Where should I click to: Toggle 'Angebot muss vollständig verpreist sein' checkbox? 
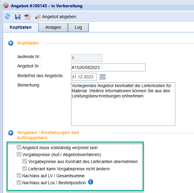19,148
